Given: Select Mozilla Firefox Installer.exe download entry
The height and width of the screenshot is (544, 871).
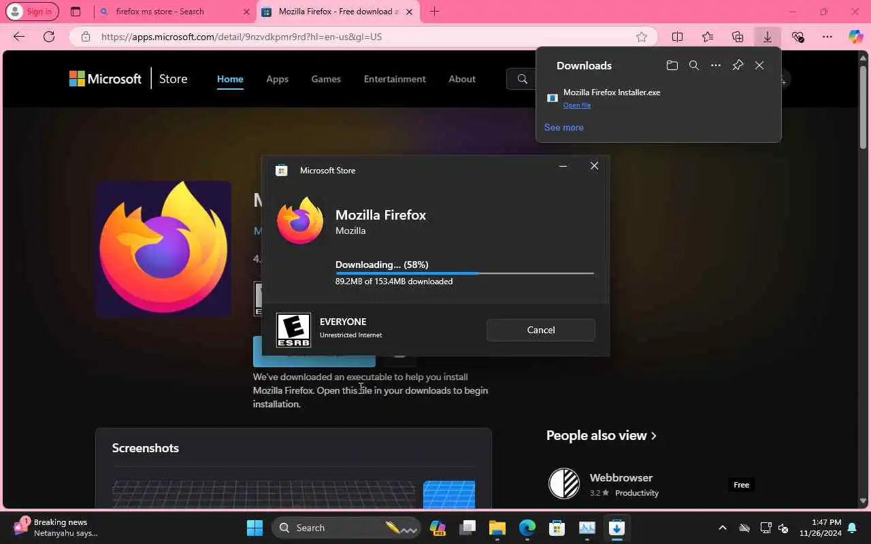Looking at the screenshot, I should 659,98.
